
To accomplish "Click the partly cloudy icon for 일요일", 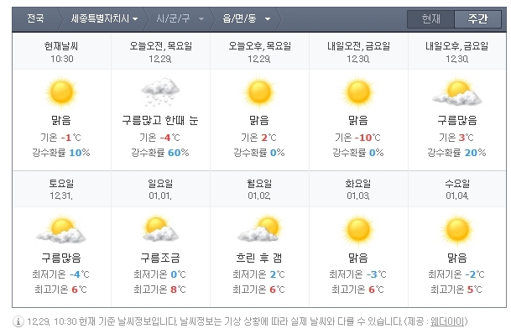I will [160, 228].
